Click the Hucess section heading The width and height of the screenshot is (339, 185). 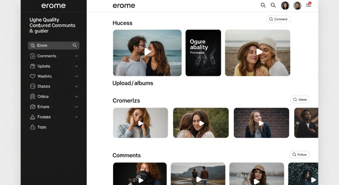[122, 23]
